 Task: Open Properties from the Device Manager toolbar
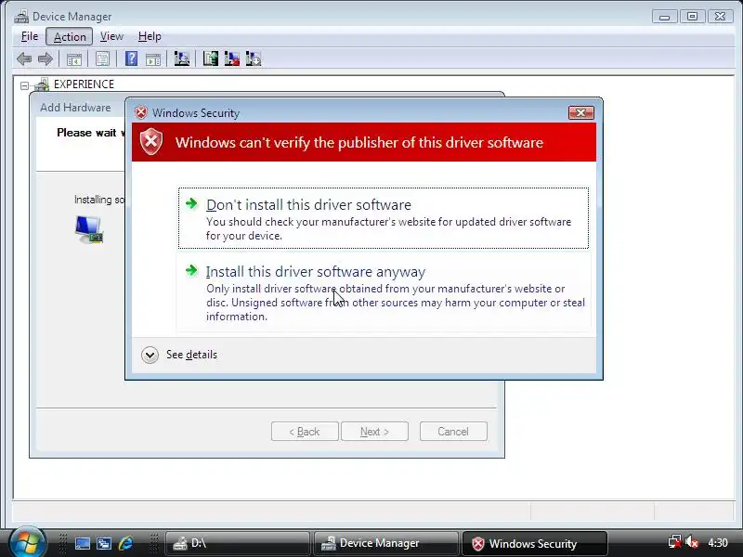(102, 59)
